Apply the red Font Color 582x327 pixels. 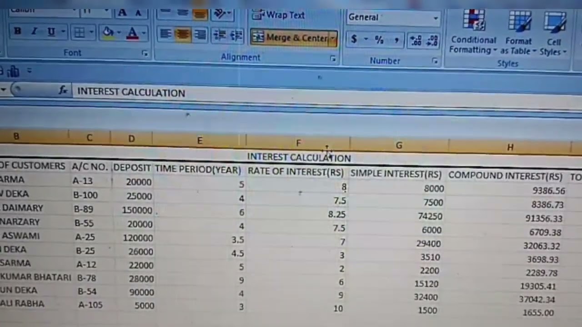pyautogui.click(x=132, y=33)
